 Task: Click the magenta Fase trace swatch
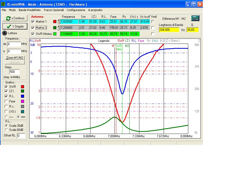(22, 101)
